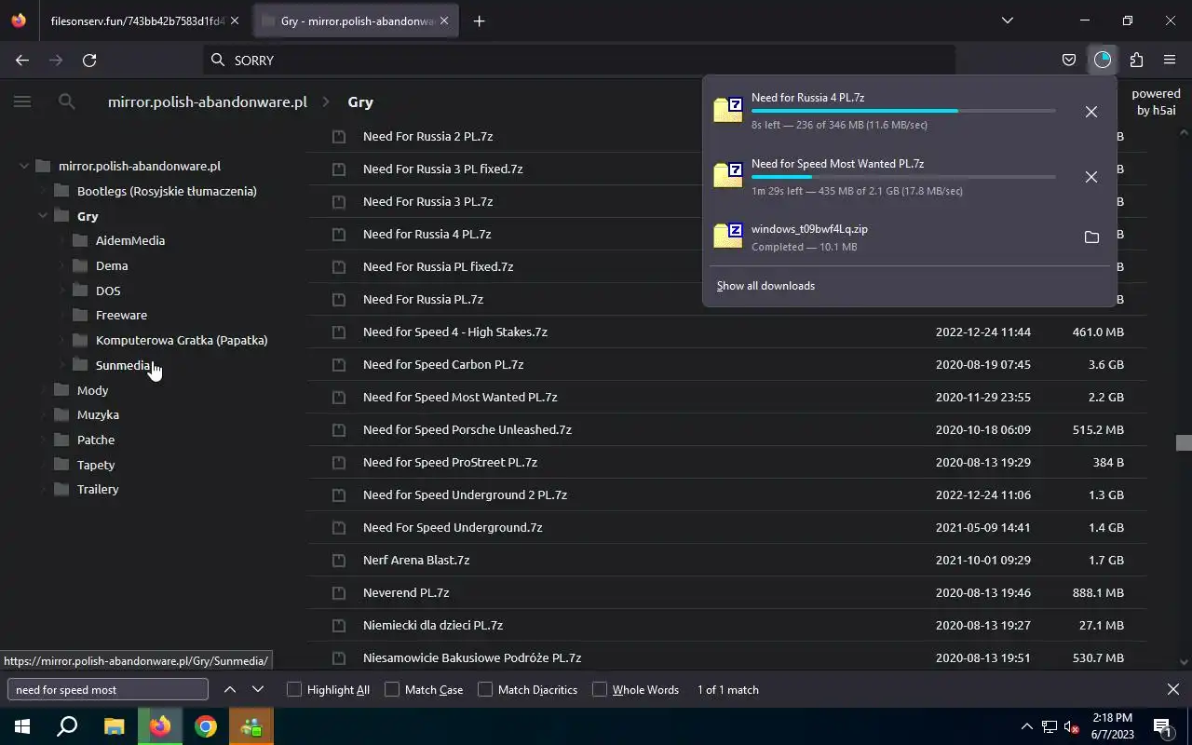Open the AidemMedia folder in tree
This screenshot has width=1192, height=745.
(x=130, y=240)
